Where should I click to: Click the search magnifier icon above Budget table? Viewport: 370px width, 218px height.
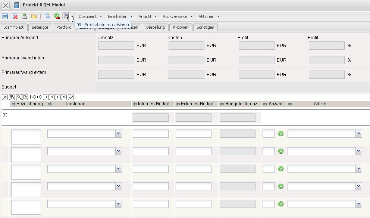pos(19,97)
